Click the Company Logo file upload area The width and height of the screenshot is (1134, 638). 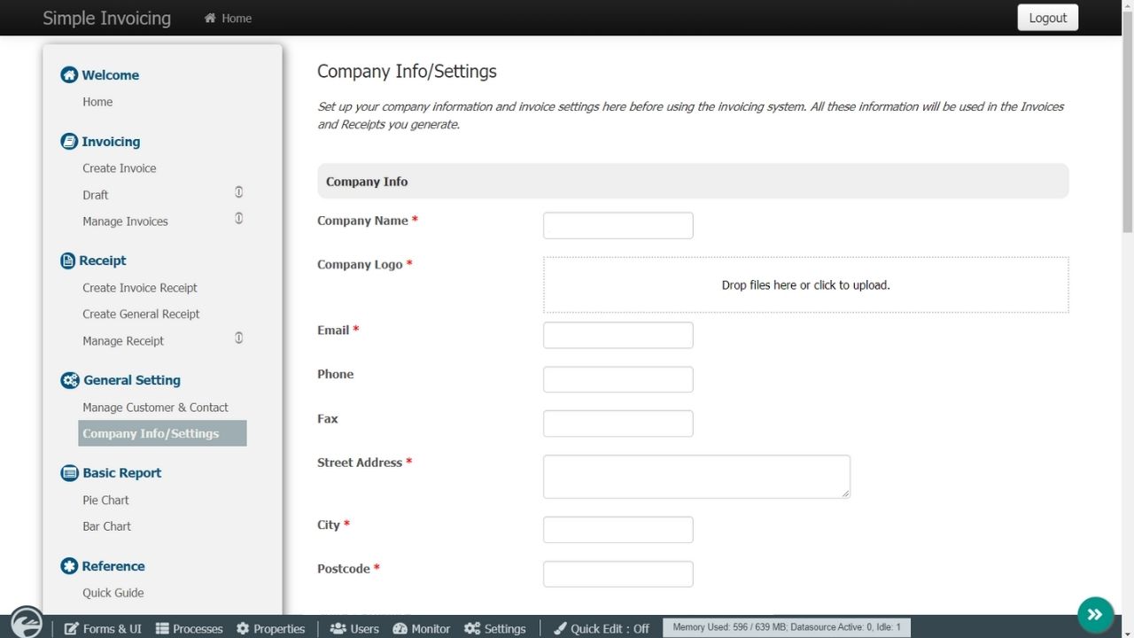point(805,285)
